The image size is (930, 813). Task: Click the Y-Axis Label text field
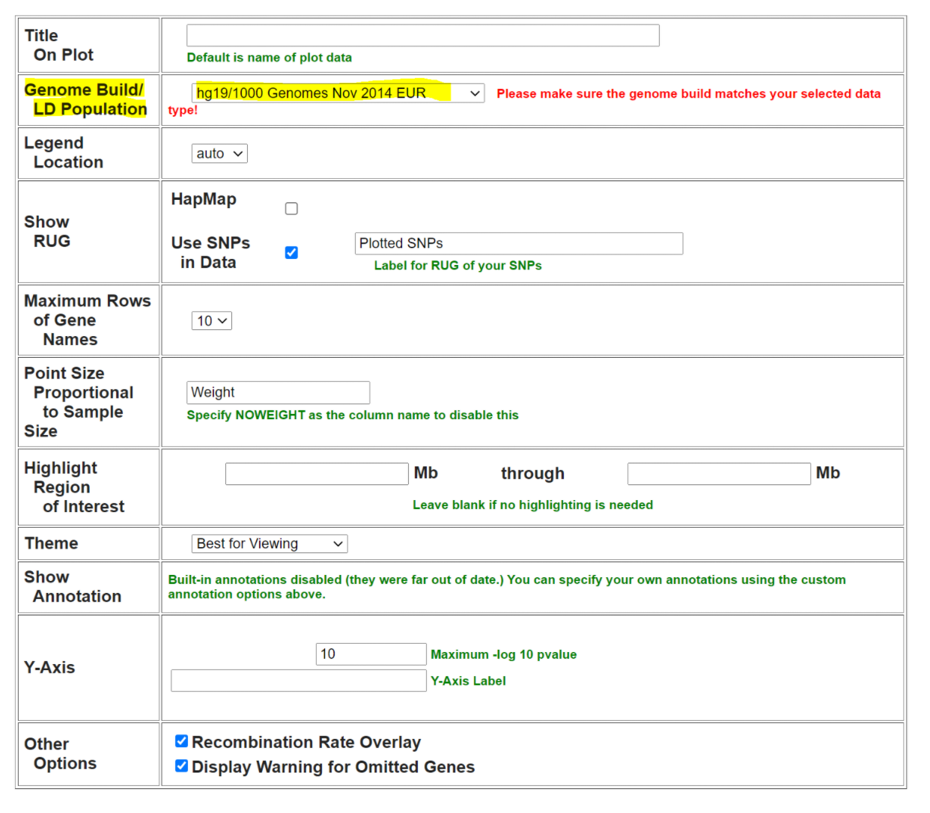coord(299,680)
